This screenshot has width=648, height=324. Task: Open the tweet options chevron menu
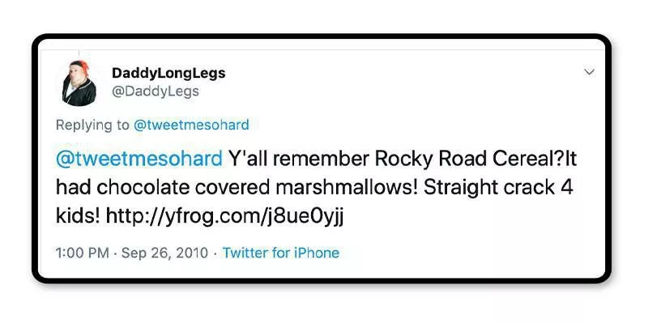tap(589, 72)
